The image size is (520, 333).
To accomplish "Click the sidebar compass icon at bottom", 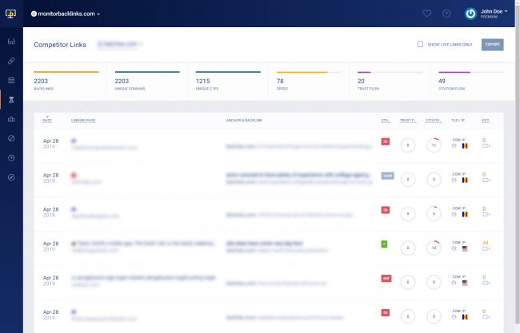I will coord(11,176).
